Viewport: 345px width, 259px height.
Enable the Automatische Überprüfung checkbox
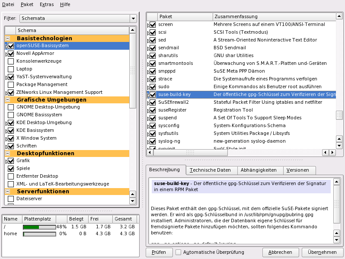pos(178,252)
